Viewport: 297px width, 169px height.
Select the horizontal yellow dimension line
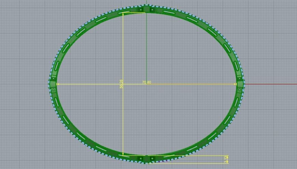pos(146,84)
